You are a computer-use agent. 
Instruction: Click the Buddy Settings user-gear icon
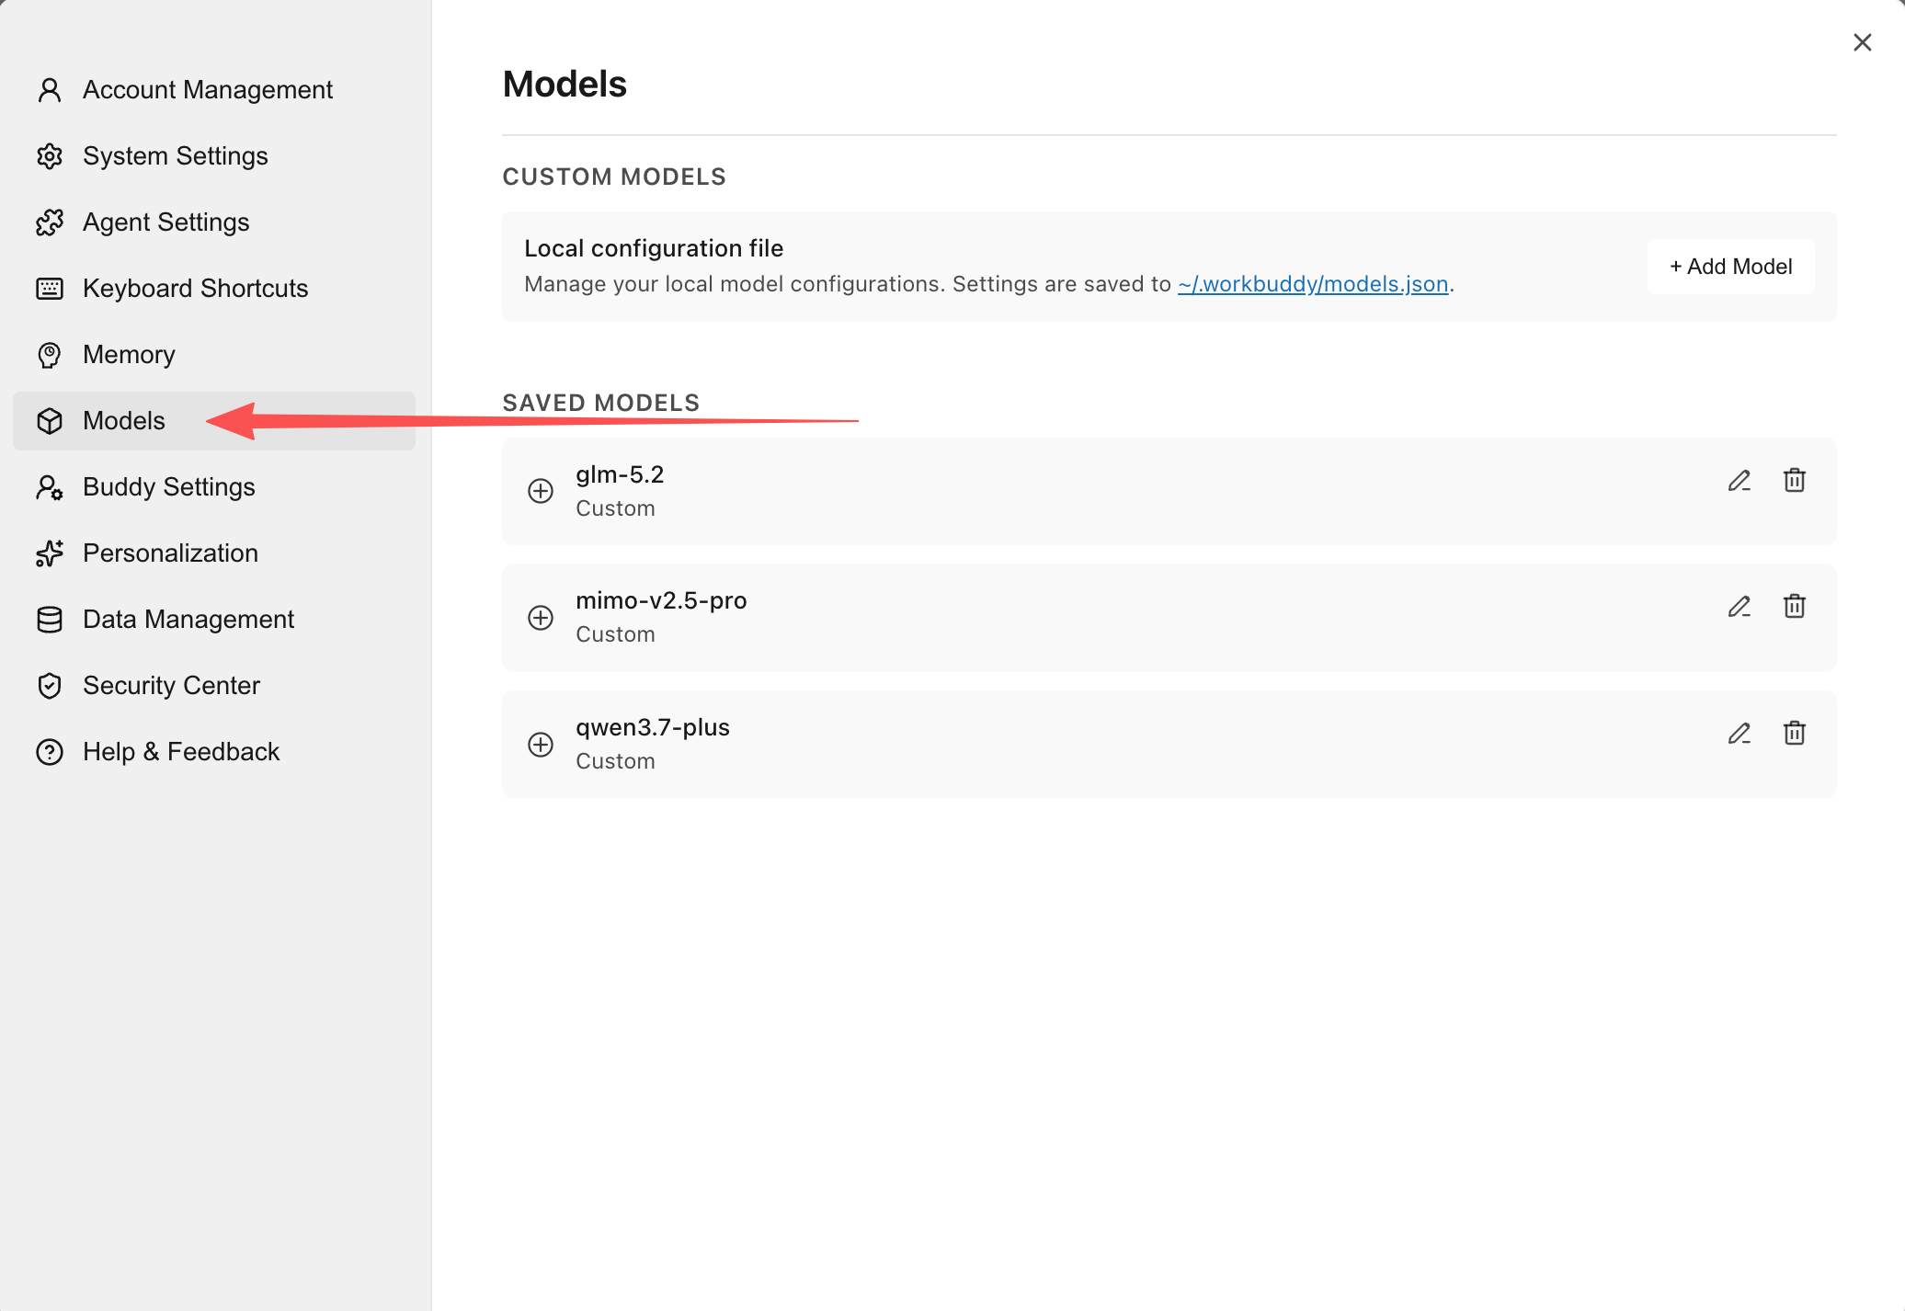[x=50, y=487]
